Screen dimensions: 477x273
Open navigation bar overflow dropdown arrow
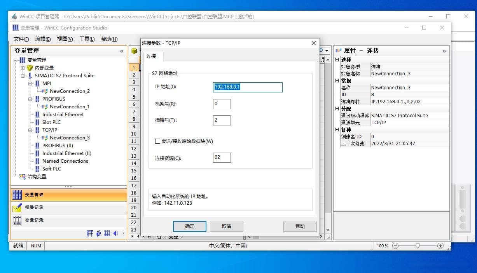[x=124, y=233]
